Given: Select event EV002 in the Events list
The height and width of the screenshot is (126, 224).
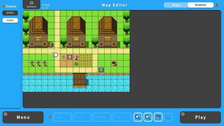Looking at the screenshot, I should [x=10, y=20].
